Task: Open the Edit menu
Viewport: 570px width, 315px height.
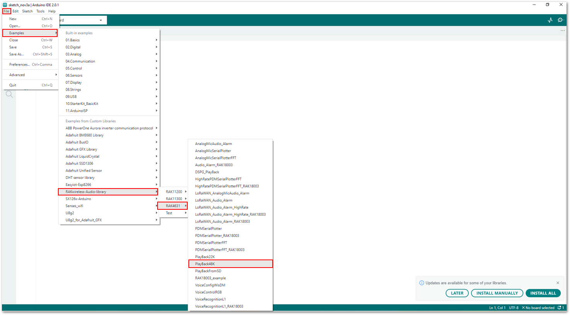Action: click(x=15, y=11)
